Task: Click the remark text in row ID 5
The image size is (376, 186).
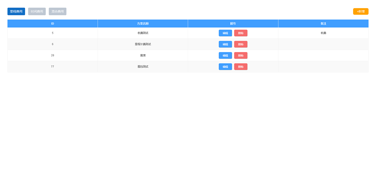Action: (323, 33)
